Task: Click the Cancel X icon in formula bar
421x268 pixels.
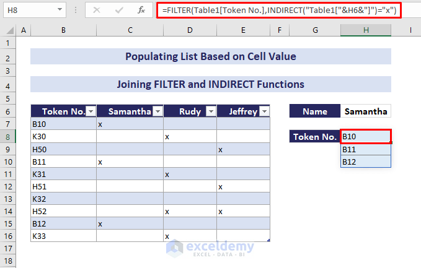Action: (x=97, y=11)
